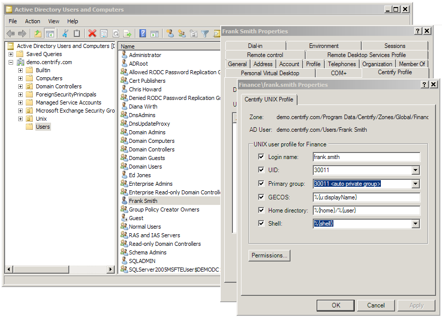Click the tree pane horizontal scrollbar thumb
The image size is (442, 317).
tap(41, 270)
